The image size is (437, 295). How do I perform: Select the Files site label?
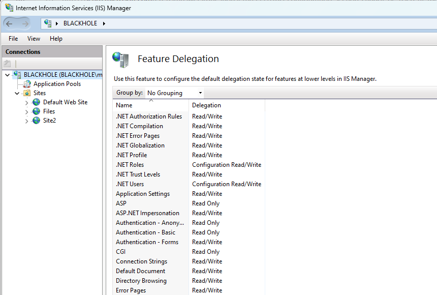pos(49,111)
